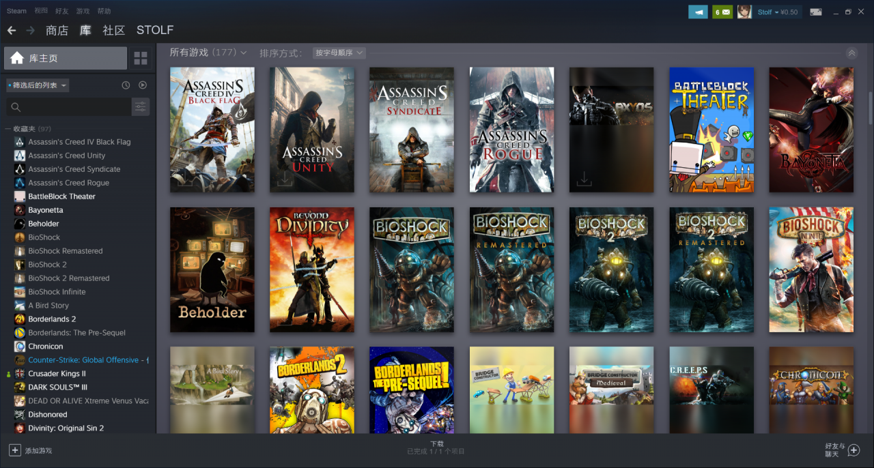
Task: Open Beyond Divinity cover art
Action: 312,269
